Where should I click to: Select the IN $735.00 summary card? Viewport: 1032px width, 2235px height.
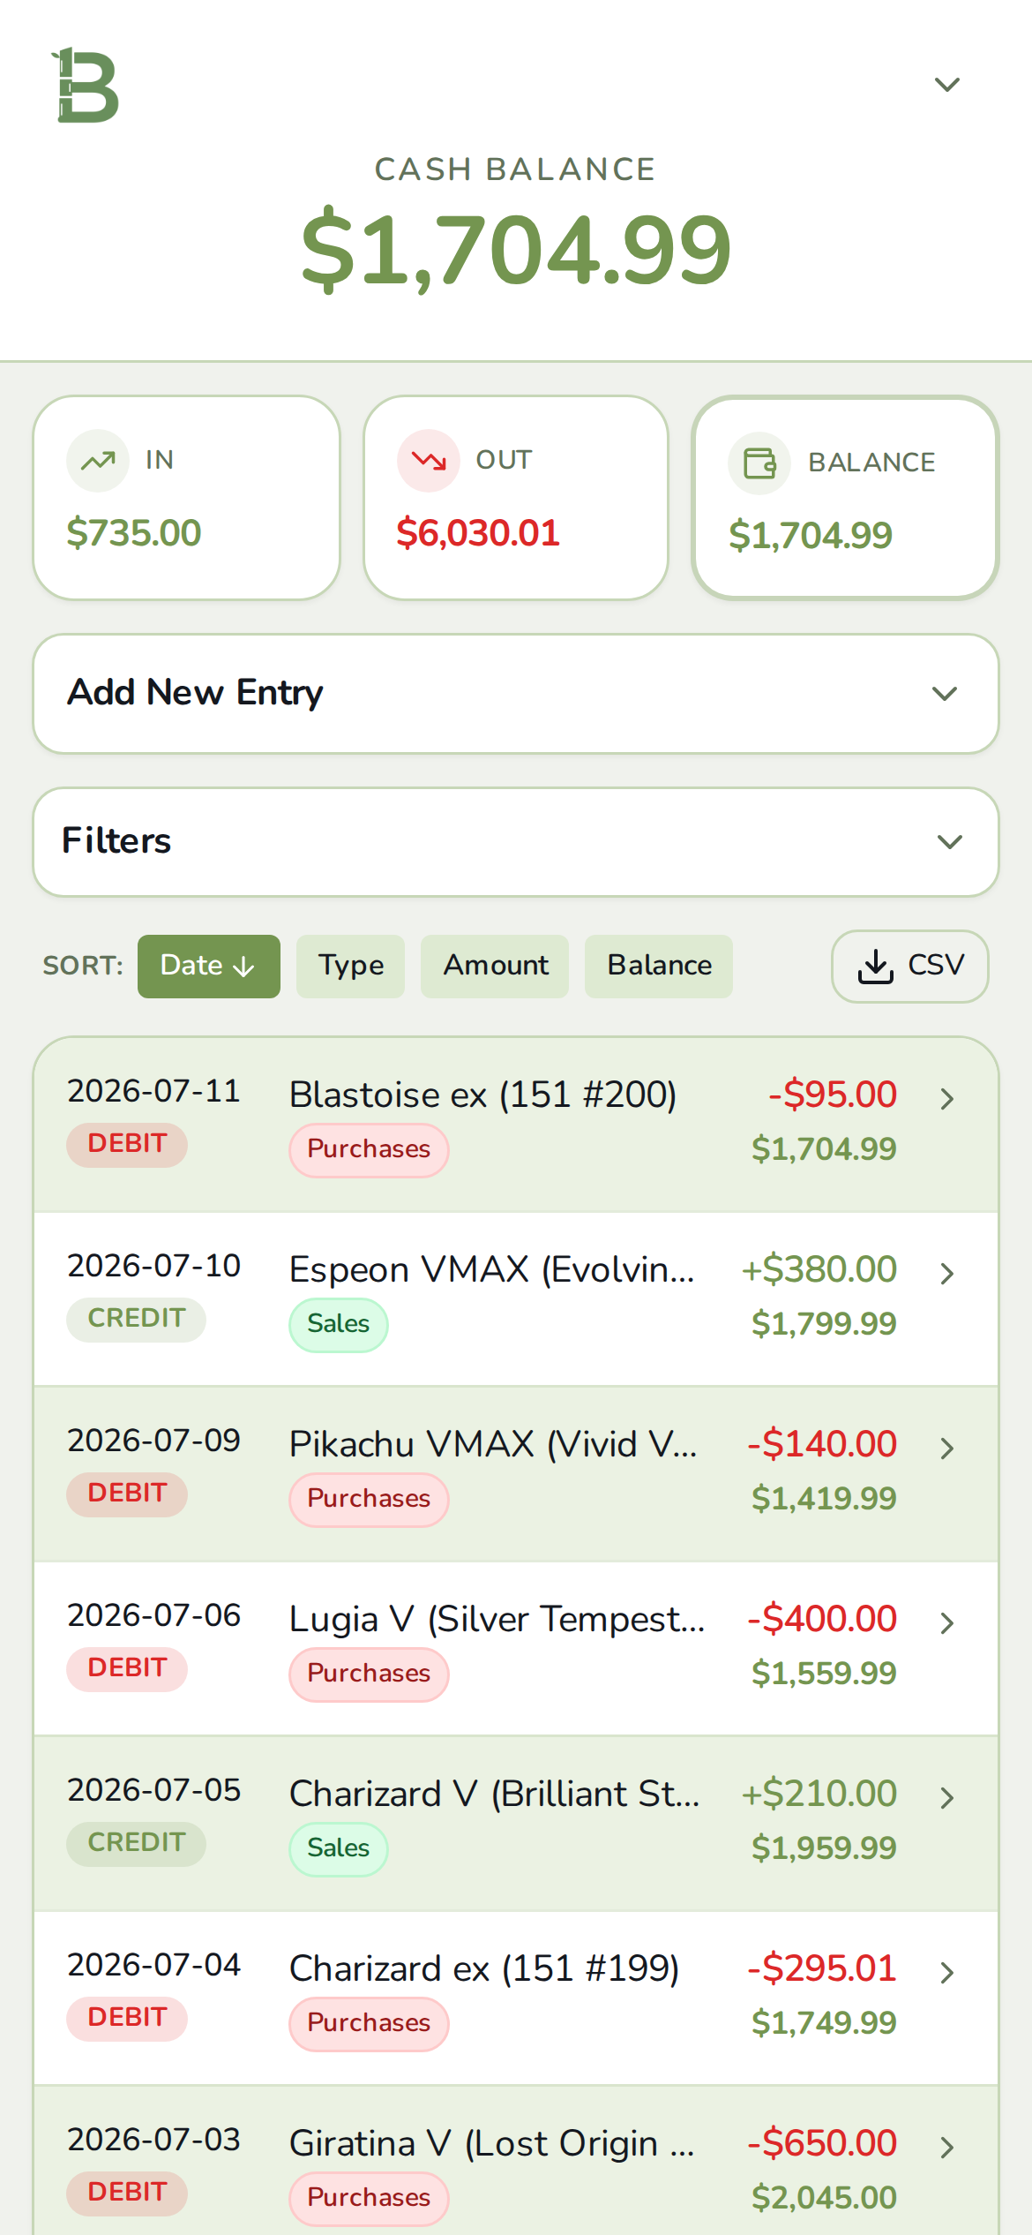(187, 498)
